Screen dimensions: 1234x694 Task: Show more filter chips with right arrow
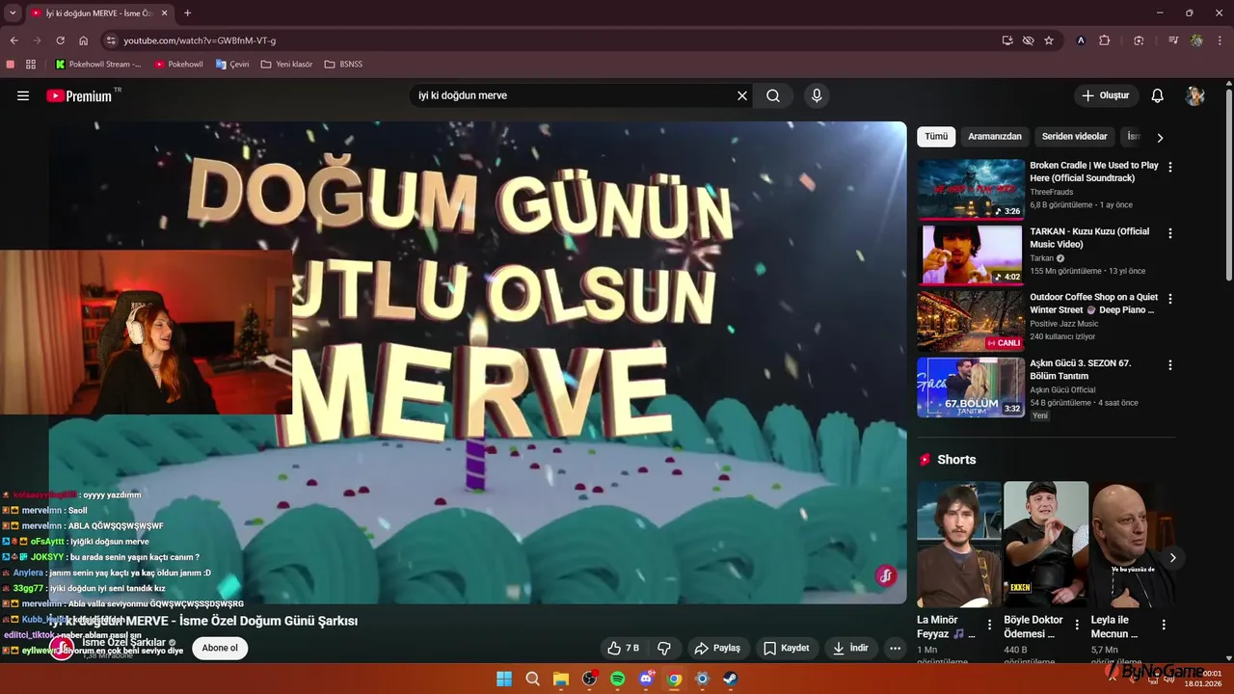point(1160,138)
